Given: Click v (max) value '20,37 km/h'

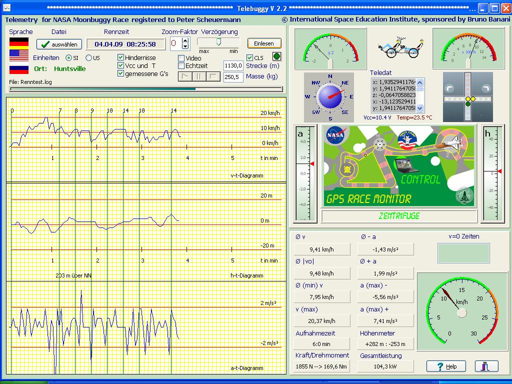Looking at the screenshot, I should pyautogui.click(x=321, y=321).
